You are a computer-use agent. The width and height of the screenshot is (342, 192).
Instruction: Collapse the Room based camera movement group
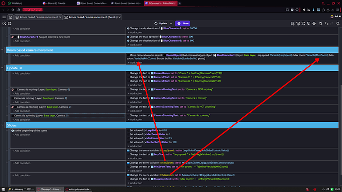point(2,50)
